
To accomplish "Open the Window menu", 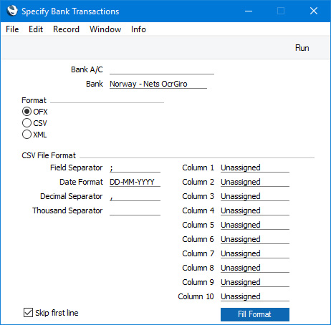I will [105, 29].
